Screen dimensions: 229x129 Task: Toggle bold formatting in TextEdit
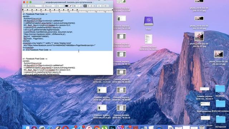coord(75,6)
